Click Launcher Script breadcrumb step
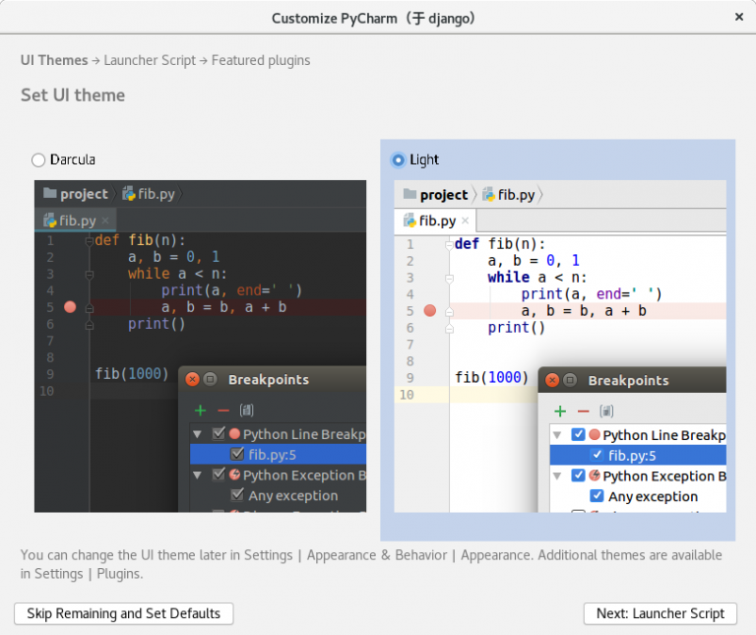756x635 pixels. point(150,60)
